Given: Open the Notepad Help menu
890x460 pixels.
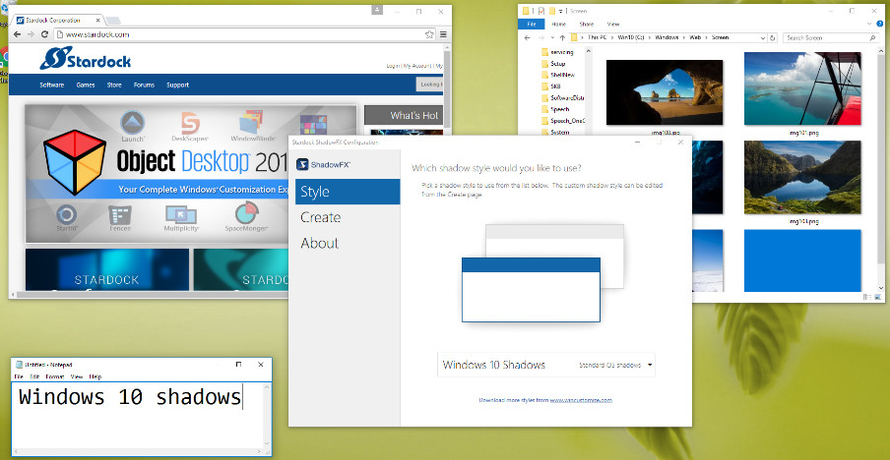Looking at the screenshot, I should pos(95,376).
